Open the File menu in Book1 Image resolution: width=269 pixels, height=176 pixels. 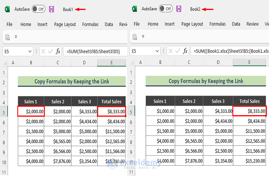pyautogui.click(x=10, y=24)
